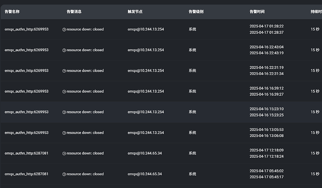This screenshot has height=188, width=322.
Task: Click the 15 秒 duration in the 22:31:19 row
Action: [x=315, y=71]
